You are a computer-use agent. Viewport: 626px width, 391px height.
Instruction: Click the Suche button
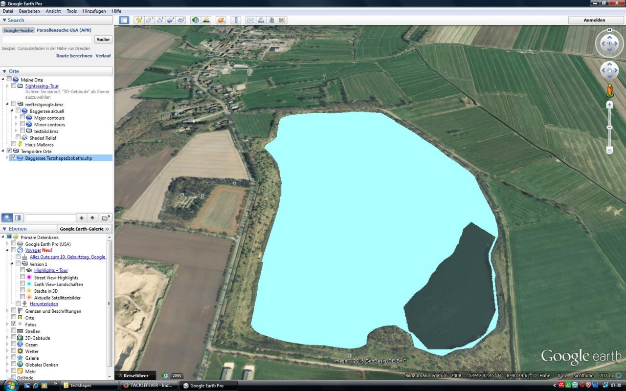click(103, 40)
